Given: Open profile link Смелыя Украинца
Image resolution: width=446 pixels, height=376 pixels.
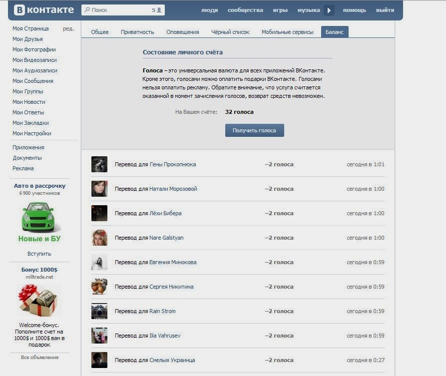Looking at the screenshot, I should tap(172, 360).
